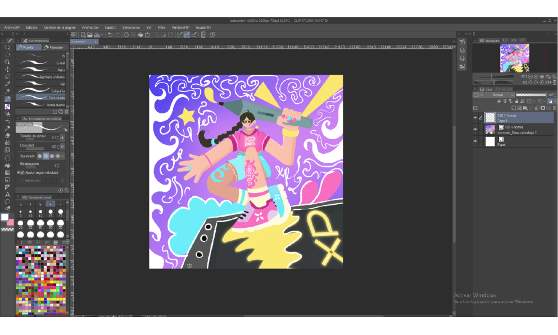Select the borde suave brush preset

tap(41, 104)
